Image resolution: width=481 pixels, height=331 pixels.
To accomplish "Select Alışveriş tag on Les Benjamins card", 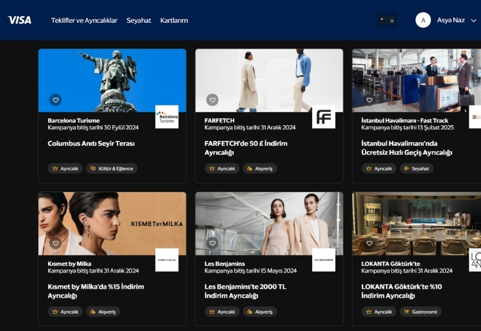I will [260, 312].
